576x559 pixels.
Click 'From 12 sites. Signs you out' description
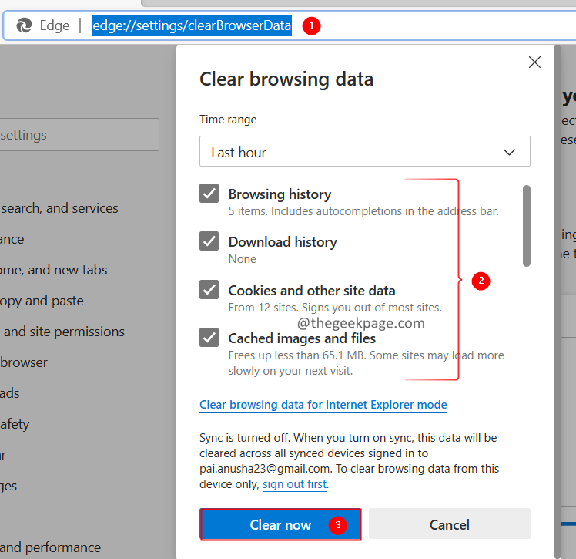335,308
